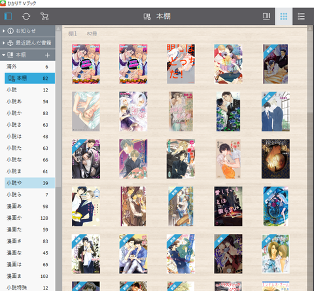Viewport: 314px width, 291px height.
Task: Select the highlighted 本棚 shelf with 82 books
Action: (29, 78)
